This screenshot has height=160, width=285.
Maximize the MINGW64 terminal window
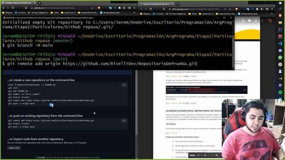point(224,18)
